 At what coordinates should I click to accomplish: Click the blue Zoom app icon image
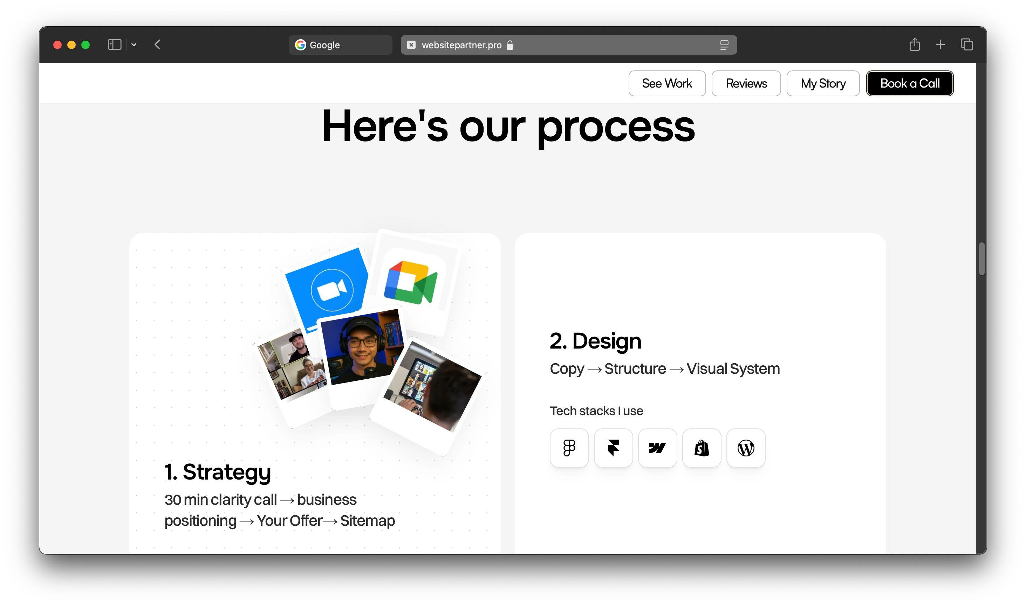click(x=329, y=288)
